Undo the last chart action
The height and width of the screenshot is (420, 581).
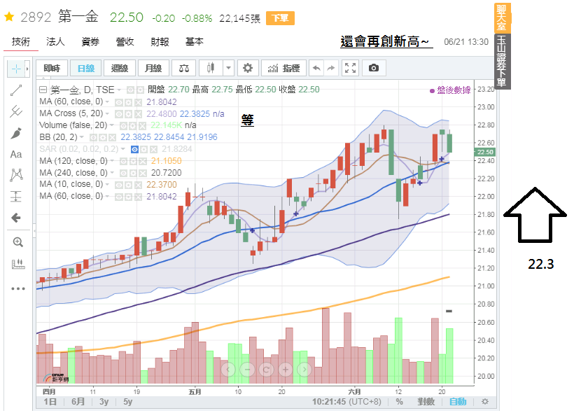[316, 68]
